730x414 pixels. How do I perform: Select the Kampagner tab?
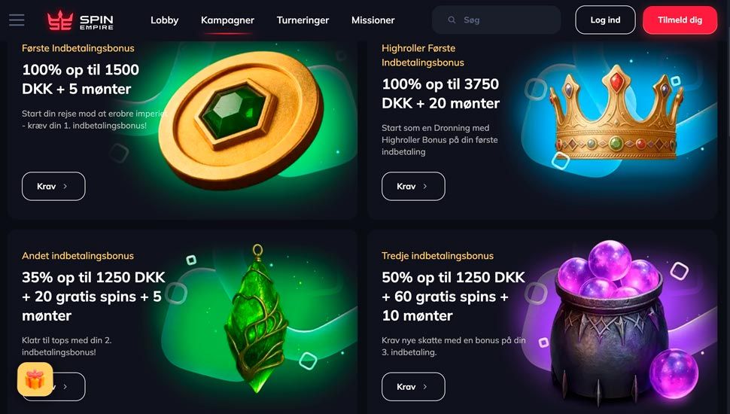228,20
